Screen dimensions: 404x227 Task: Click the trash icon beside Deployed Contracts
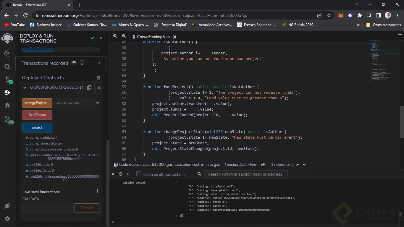pos(98,78)
